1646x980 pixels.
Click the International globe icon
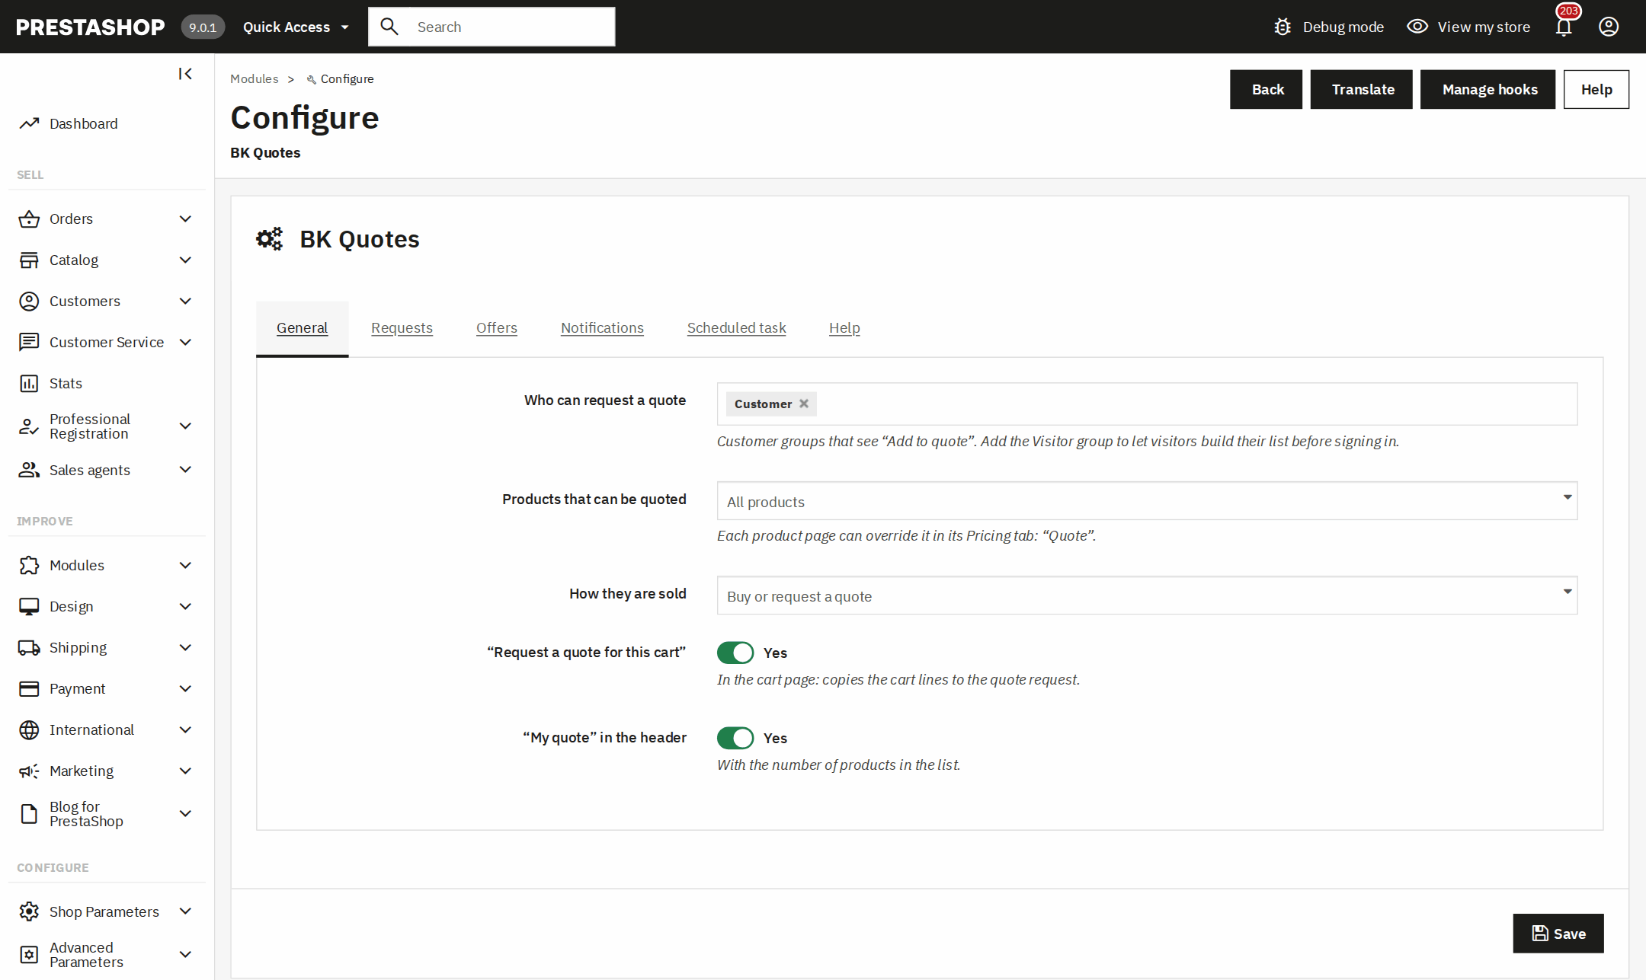click(29, 730)
